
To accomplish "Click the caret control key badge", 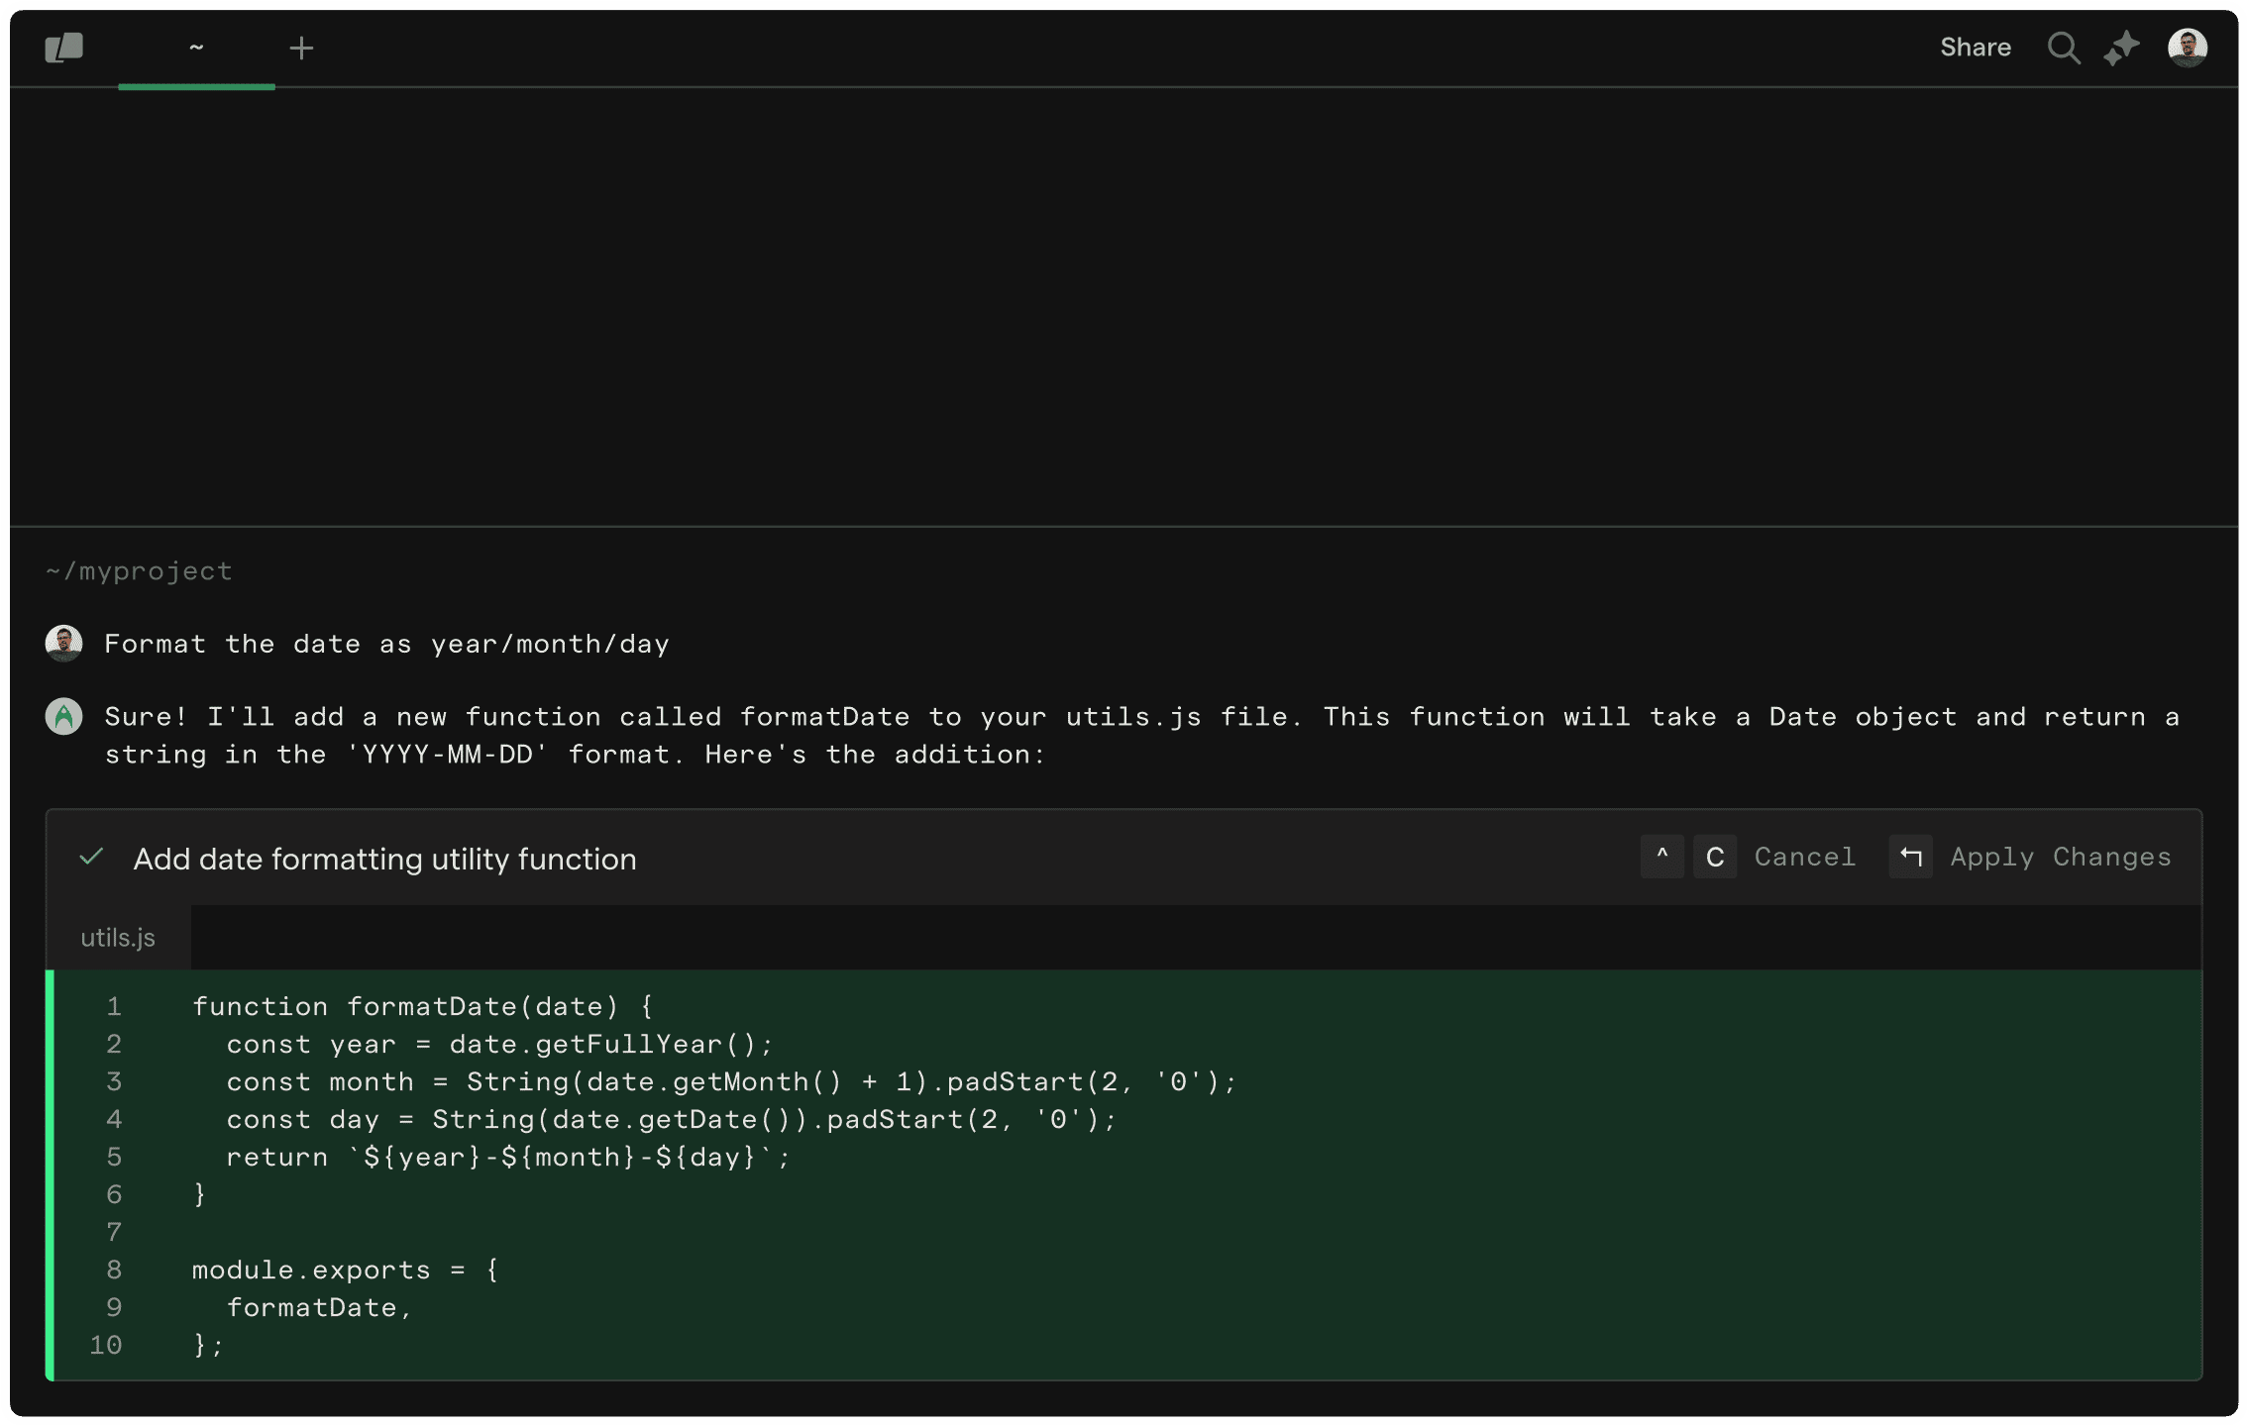I will coord(1661,857).
